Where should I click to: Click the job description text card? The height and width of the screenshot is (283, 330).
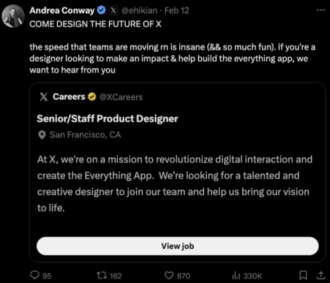click(x=175, y=183)
